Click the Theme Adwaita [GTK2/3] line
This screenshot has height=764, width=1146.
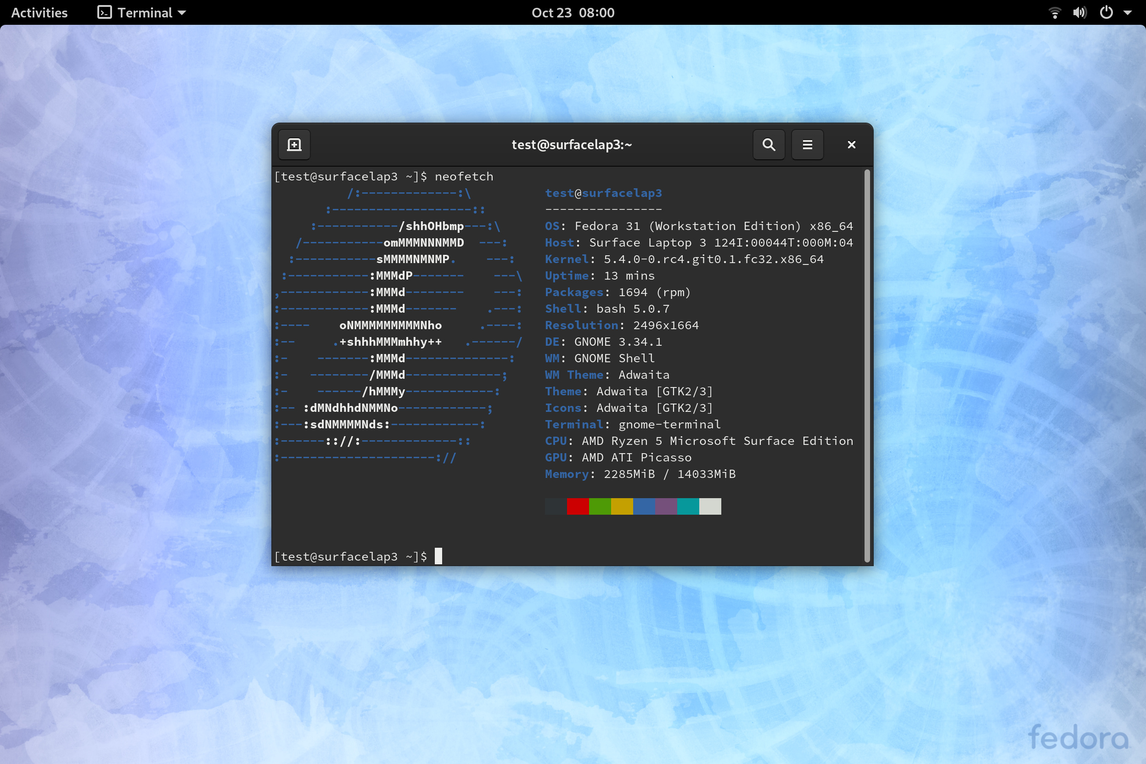[x=629, y=392]
